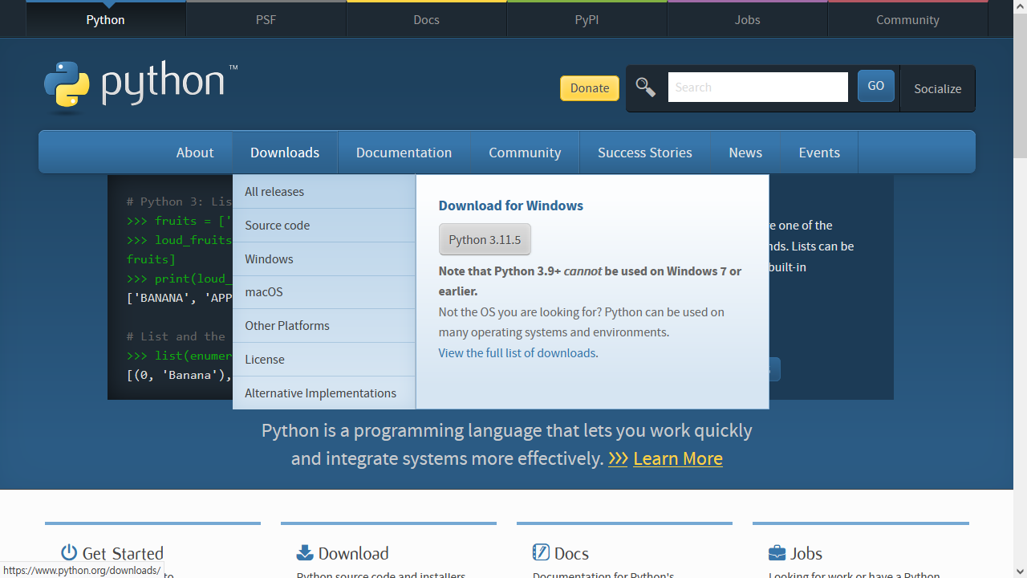Click the notepad icon beside Docs
1027x578 pixels.
coord(541,552)
